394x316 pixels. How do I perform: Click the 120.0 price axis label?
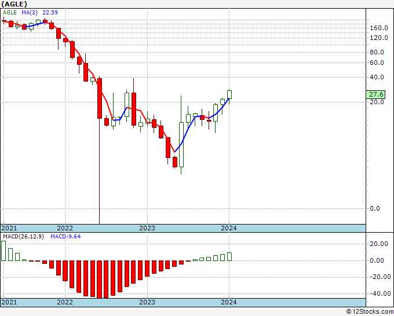click(x=379, y=38)
